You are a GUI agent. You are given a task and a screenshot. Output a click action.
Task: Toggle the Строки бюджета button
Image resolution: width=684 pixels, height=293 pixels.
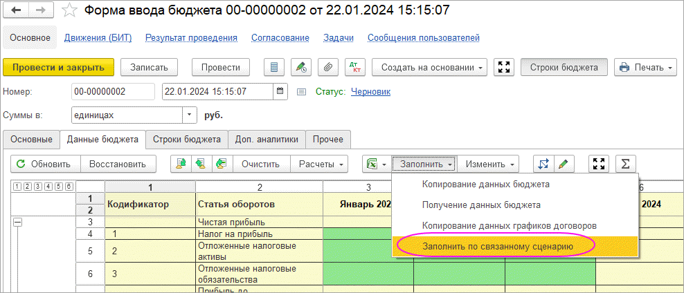pyautogui.click(x=564, y=67)
